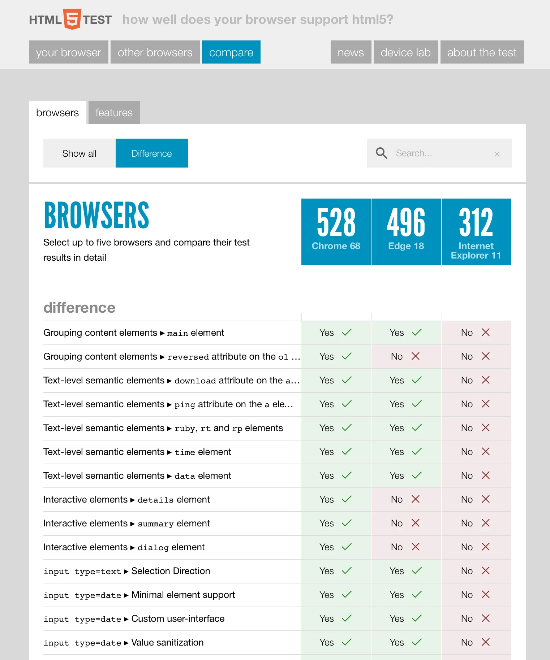Select the 'Show all' filter
This screenshot has height=660, width=550.
(80, 153)
